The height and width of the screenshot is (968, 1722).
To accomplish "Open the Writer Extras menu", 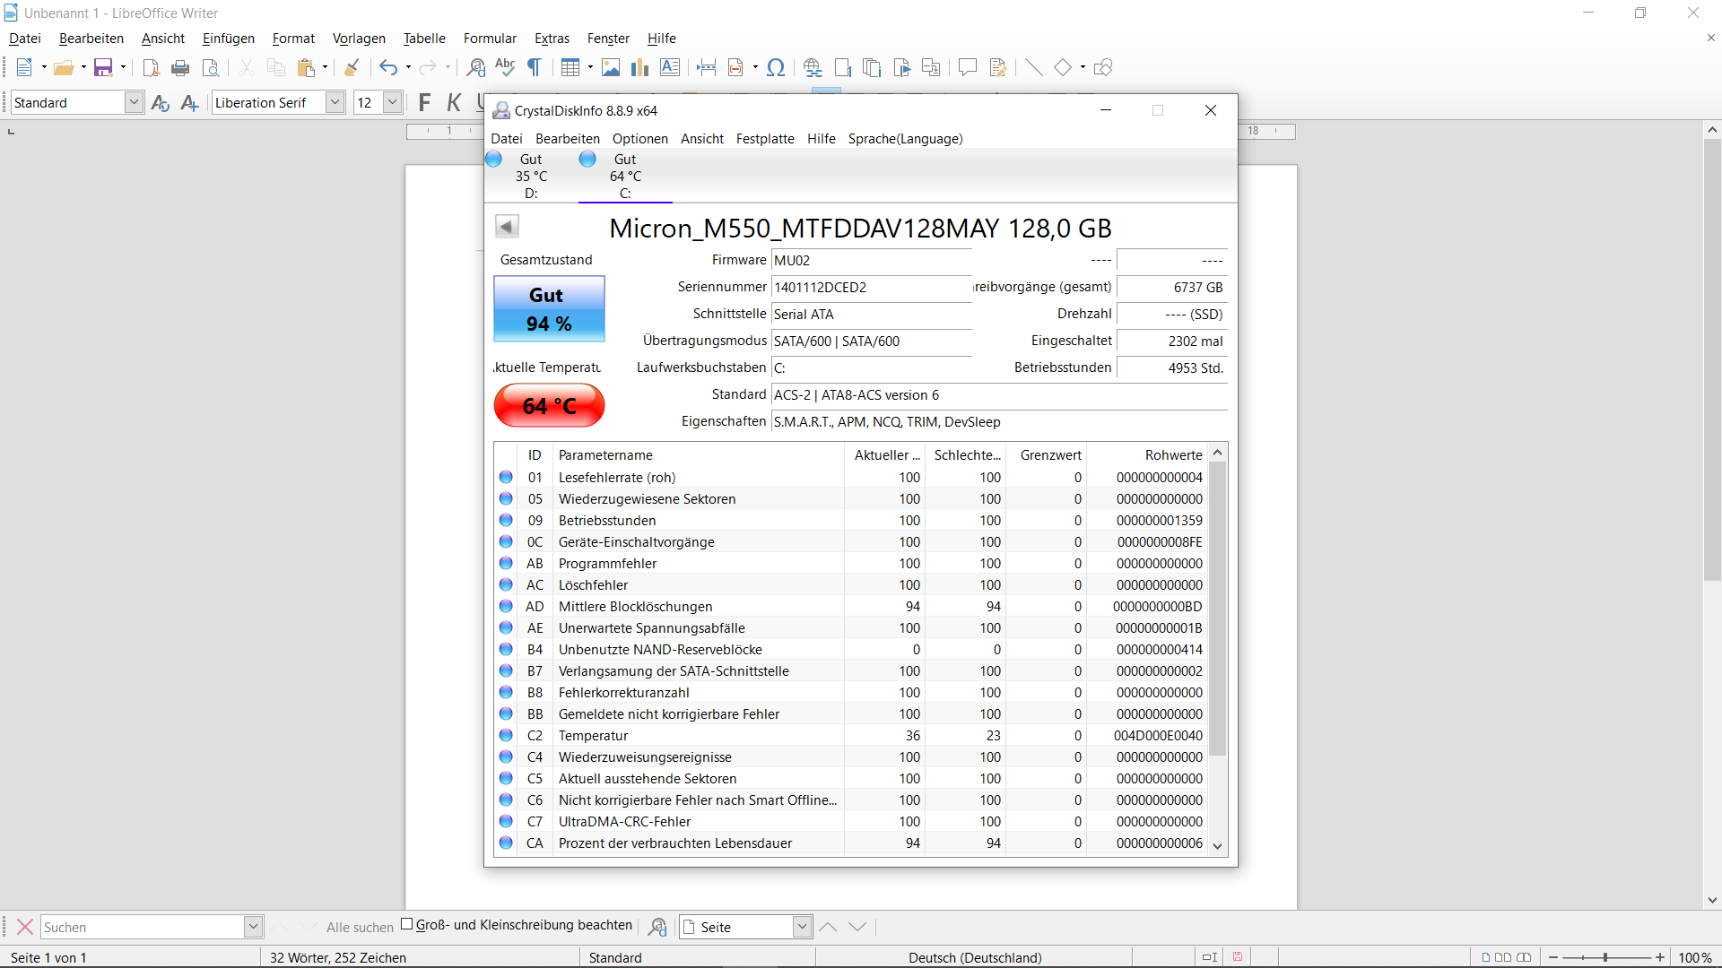I will click(552, 39).
